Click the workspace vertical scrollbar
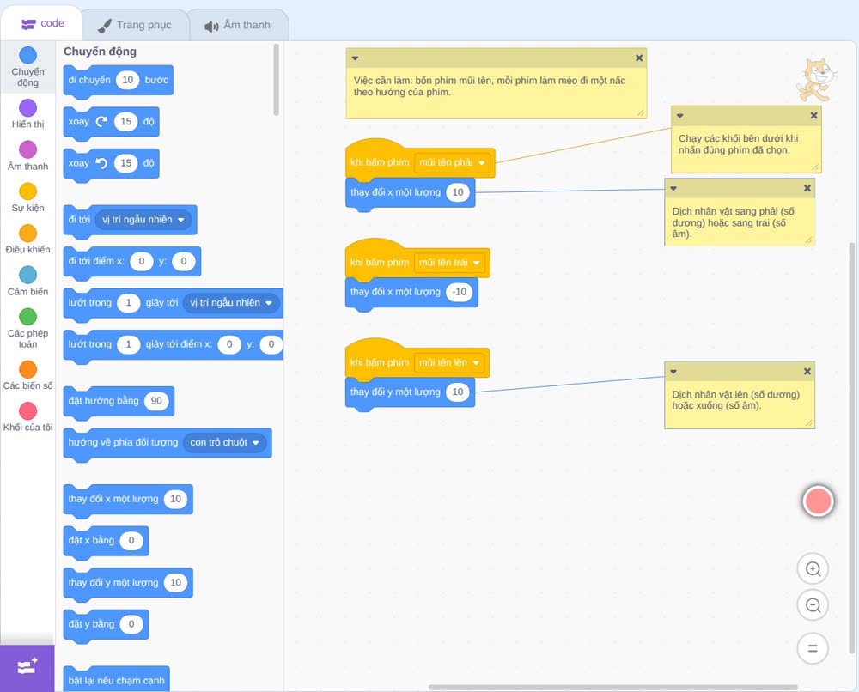The width and height of the screenshot is (859, 692). 852,447
